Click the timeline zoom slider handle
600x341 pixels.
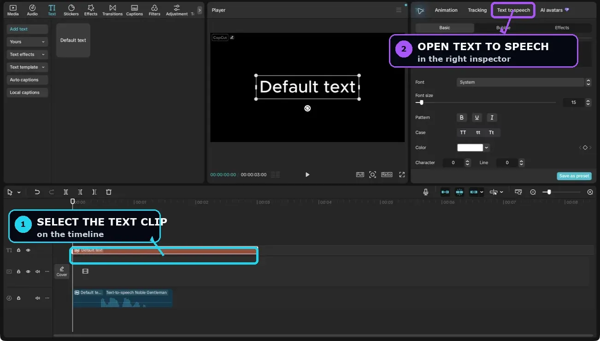(549, 192)
